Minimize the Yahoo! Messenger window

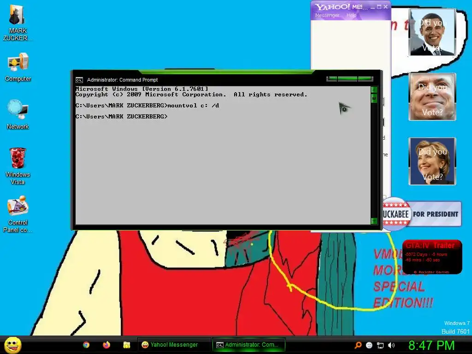[372, 7]
